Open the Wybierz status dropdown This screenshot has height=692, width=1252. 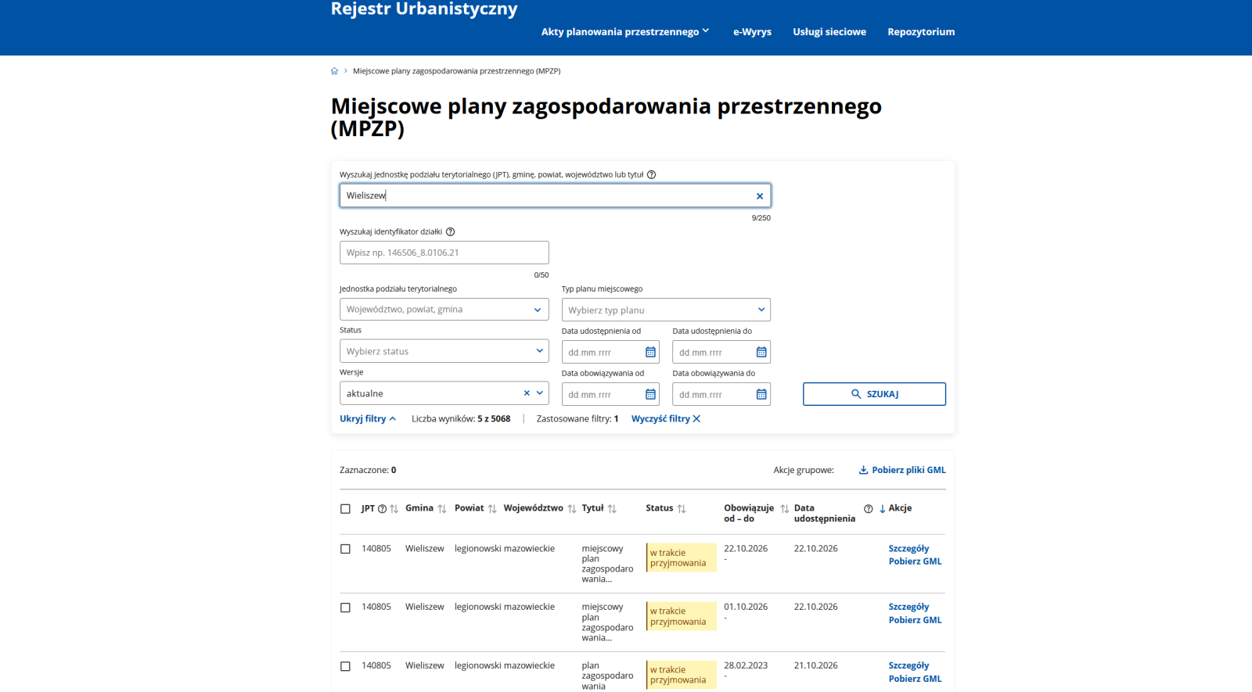pyautogui.click(x=444, y=351)
